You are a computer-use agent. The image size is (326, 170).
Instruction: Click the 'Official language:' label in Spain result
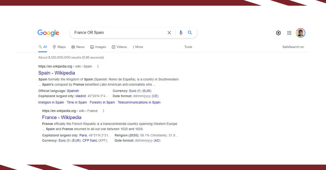coord(52,91)
